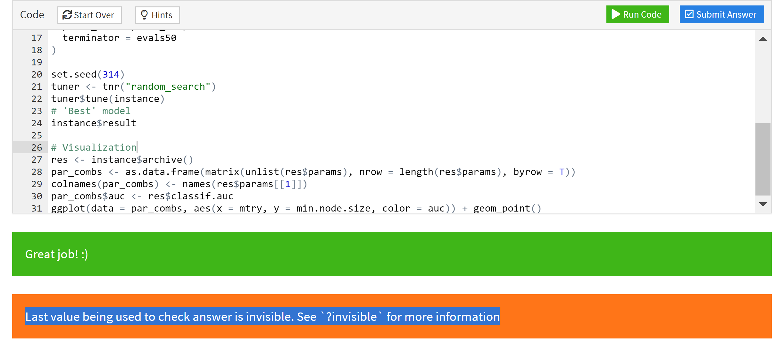Click the lightbulb icon on Hints button
This screenshot has width=783, height=350.
tap(144, 14)
